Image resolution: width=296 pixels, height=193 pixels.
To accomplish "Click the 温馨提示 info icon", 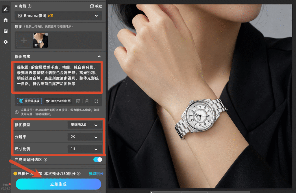I will (x=16, y=112).
